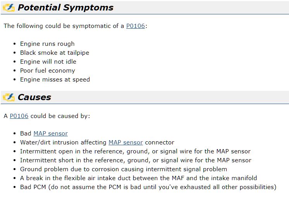Click the Bad PCM bullet text
The width and height of the screenshot is (289, 198).
coord(148,187)
